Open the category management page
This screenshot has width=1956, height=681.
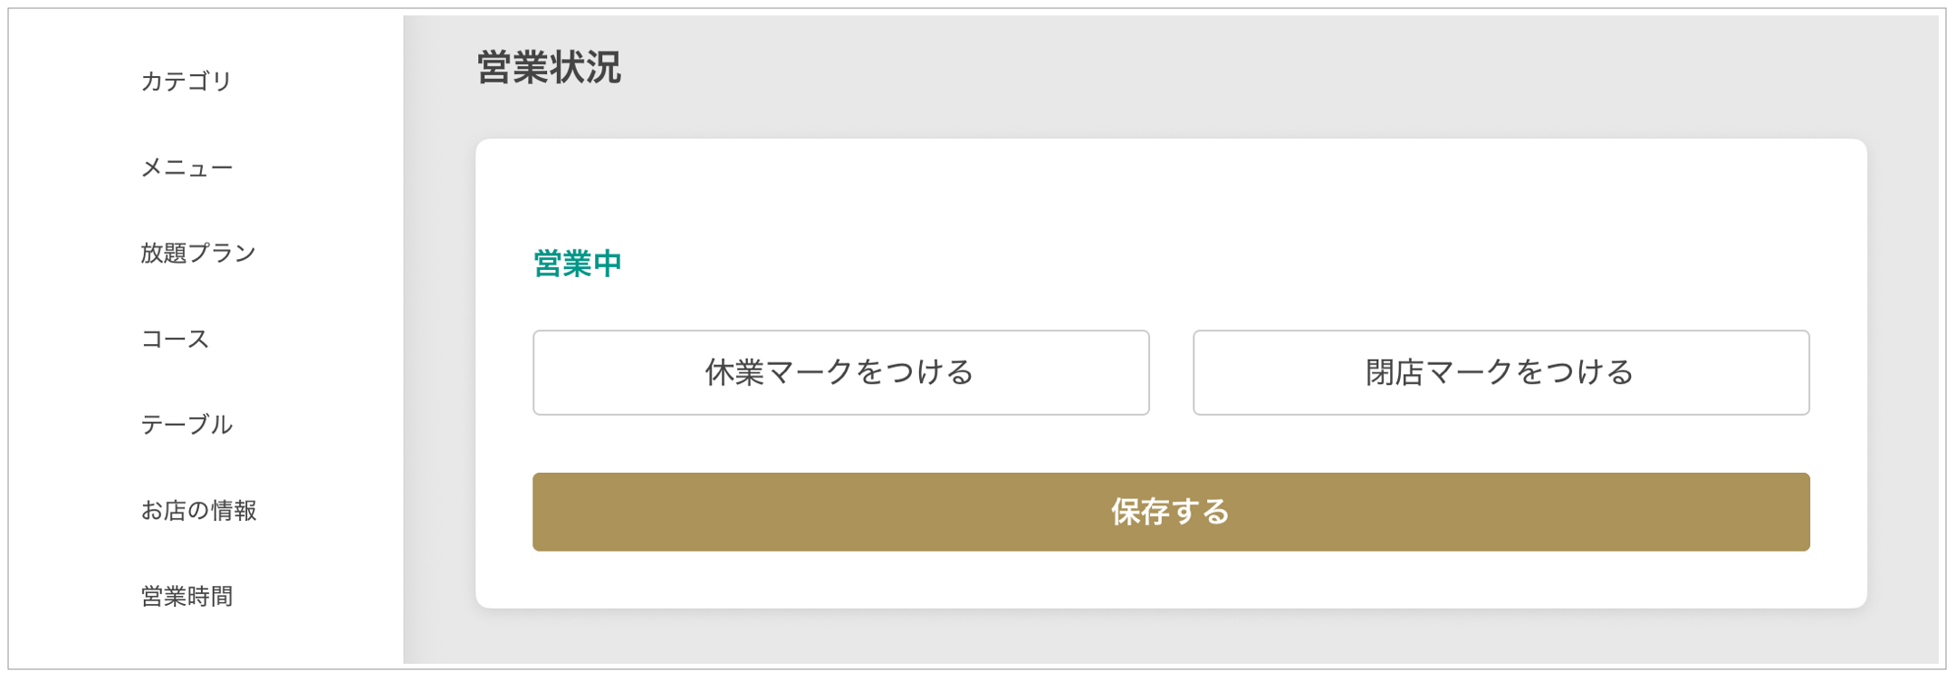point(187,82)
